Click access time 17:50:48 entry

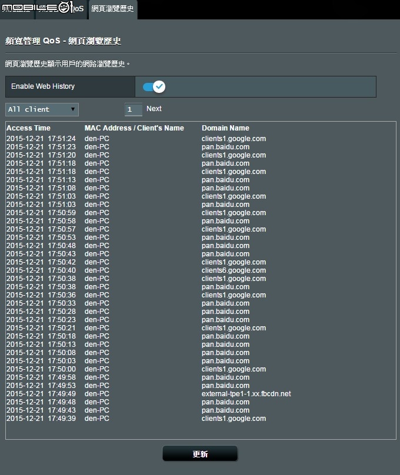[41, 246]
